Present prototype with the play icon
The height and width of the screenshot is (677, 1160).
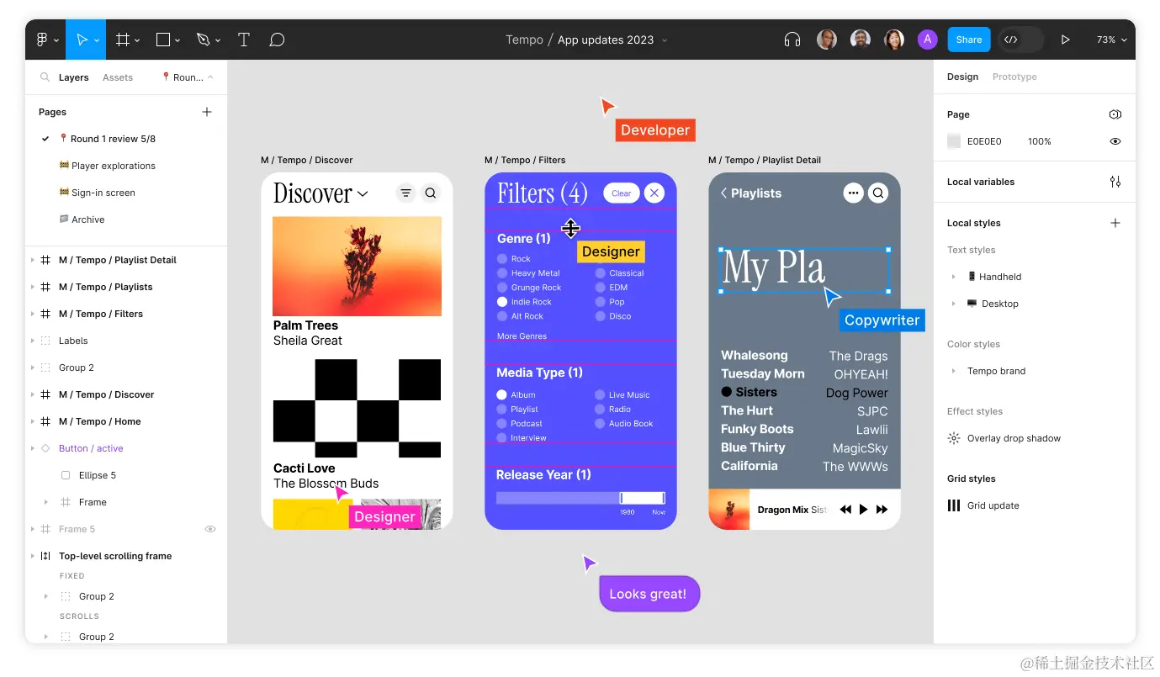point(1066,40)
